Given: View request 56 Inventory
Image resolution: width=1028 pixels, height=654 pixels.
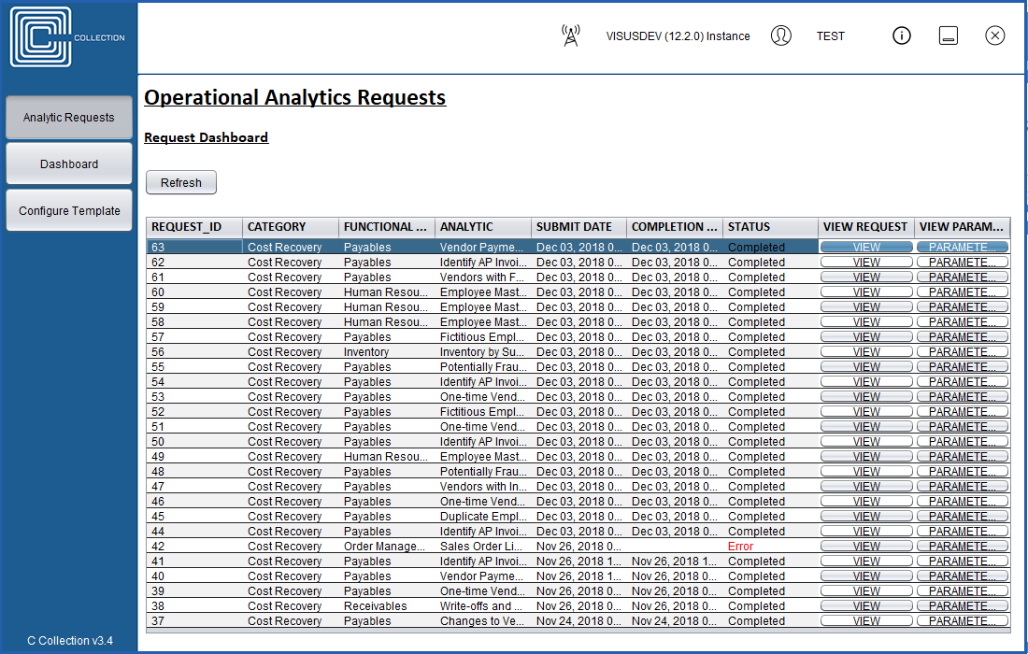Looking at the screenshot, I should (x=866, y=352).
